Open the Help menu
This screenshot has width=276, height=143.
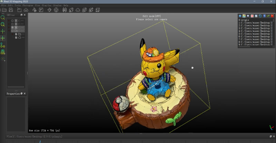[66, 5]
